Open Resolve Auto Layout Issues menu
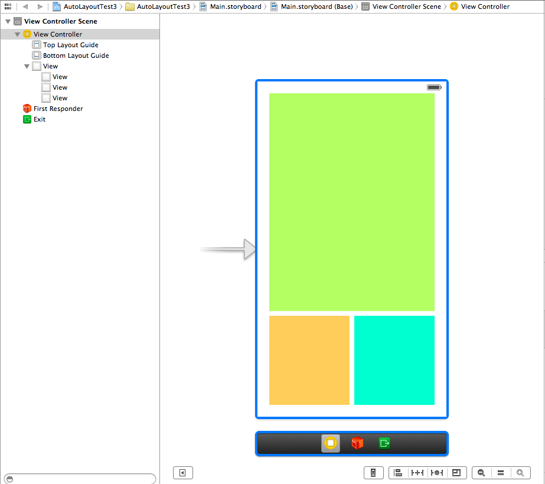 pos(437,473)
